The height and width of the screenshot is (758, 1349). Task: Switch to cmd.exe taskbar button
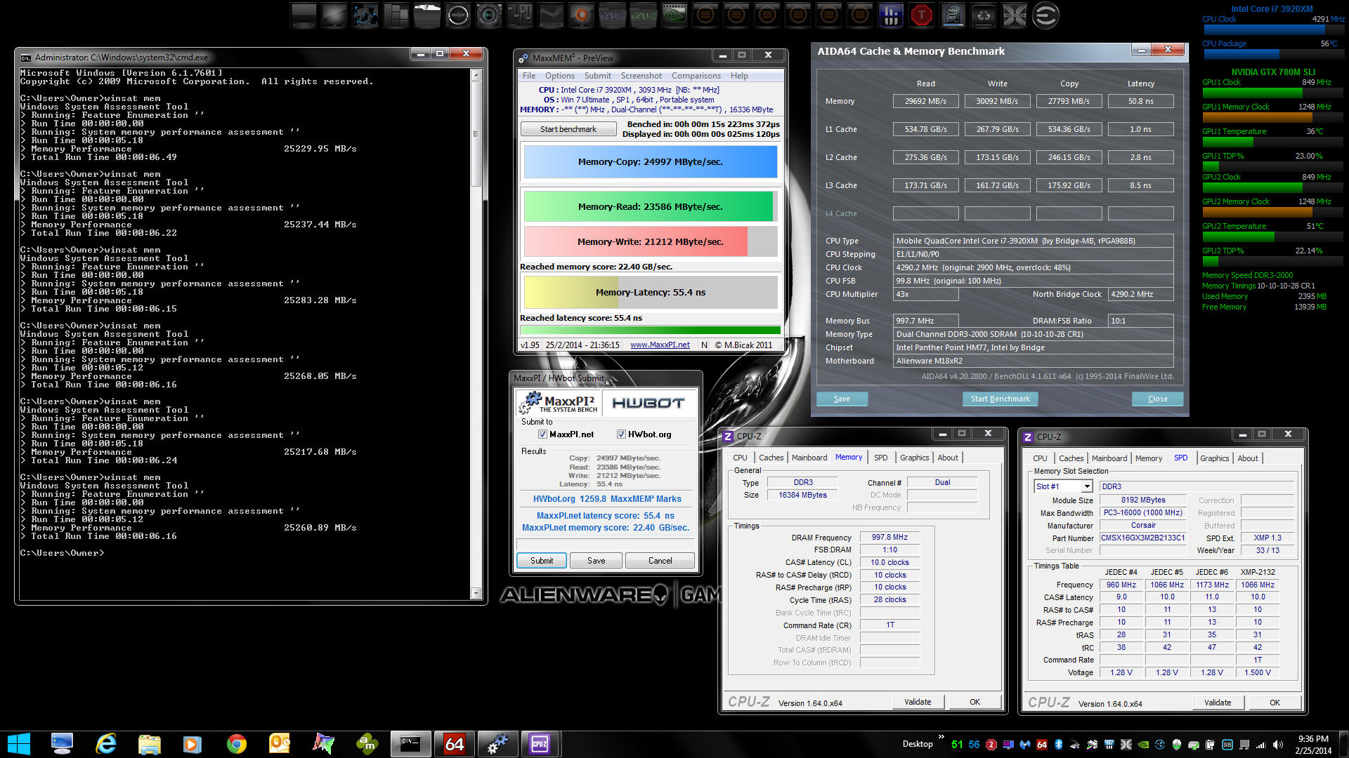click(x=410, y=744)
